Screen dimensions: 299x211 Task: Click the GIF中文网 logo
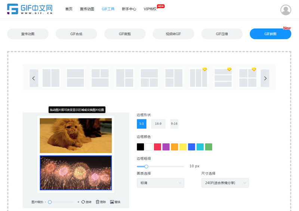click(x=30, y=9)
